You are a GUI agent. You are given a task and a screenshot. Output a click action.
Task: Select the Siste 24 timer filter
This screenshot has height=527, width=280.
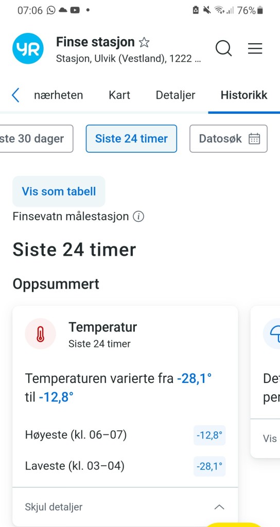click(x=131, y=138)
